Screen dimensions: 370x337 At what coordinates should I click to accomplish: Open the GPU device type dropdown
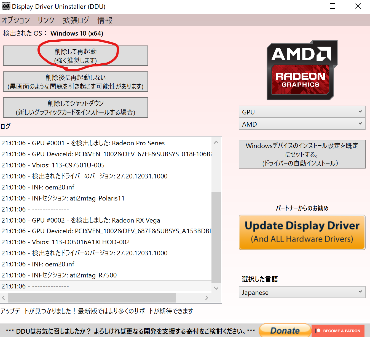pyautogui.click(x=302, y=112)
